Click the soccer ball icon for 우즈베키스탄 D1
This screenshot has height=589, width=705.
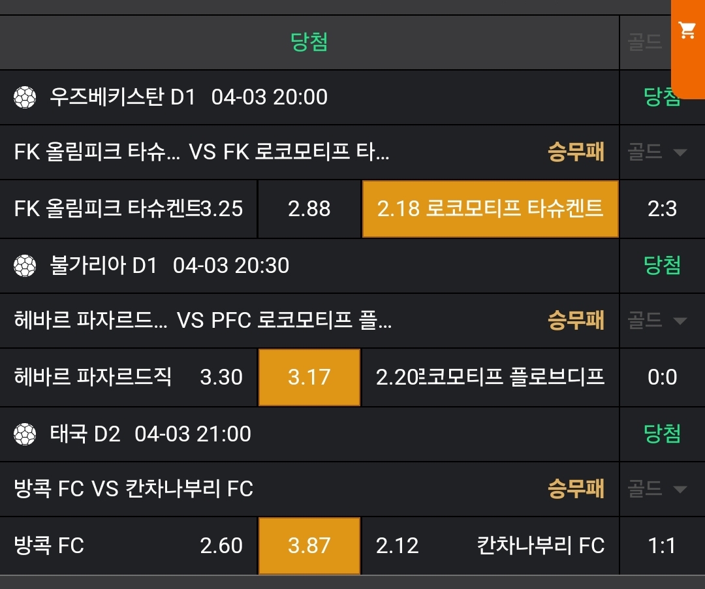pos(25,98)
